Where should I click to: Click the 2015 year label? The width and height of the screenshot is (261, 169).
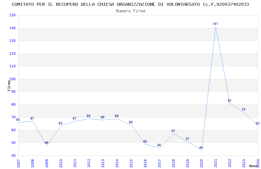coord(131,163)
